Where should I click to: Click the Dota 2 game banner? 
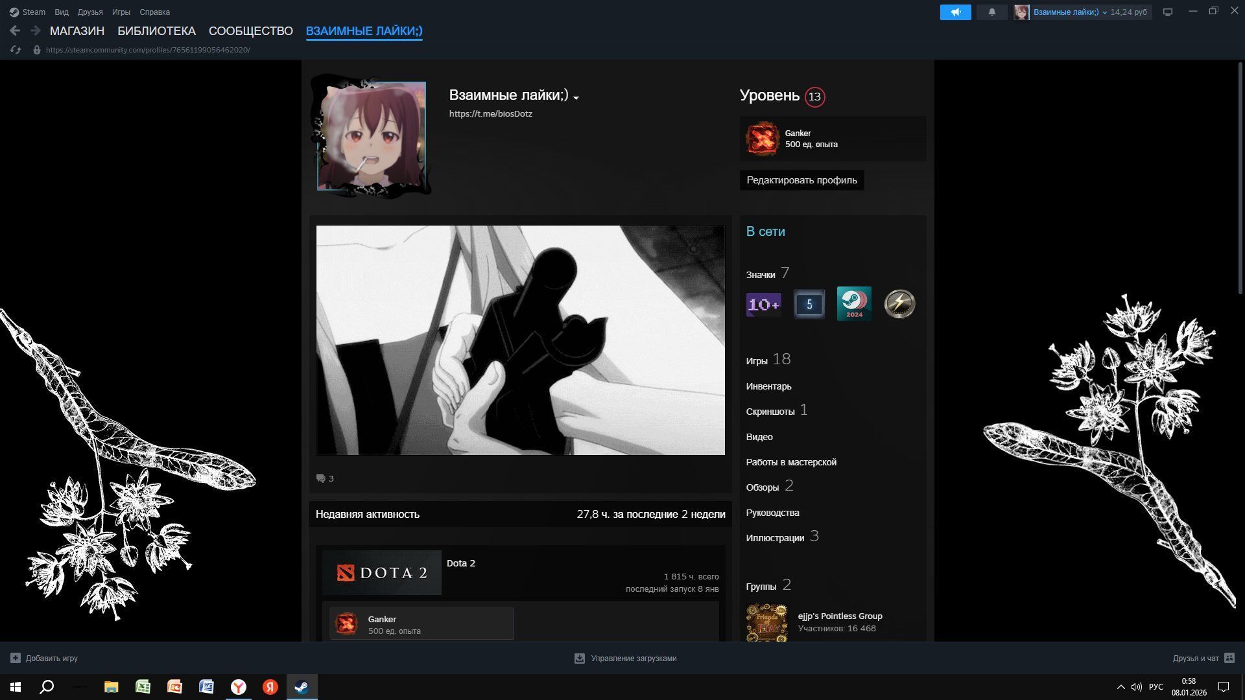coord(381,573)
